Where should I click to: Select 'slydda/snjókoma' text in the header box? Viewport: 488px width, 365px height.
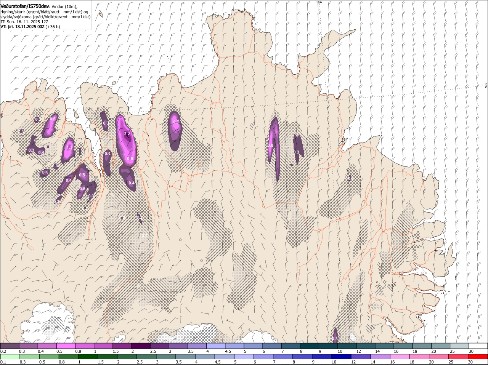pos(15,17)
